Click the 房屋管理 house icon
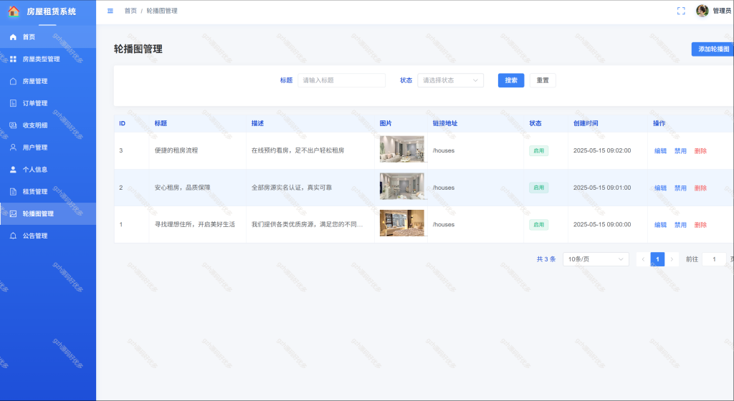Screen dimensions: 734x401 [x=13, y=81]
